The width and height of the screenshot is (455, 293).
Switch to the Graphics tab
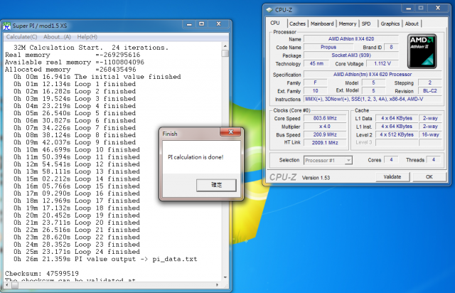[390, 23]
